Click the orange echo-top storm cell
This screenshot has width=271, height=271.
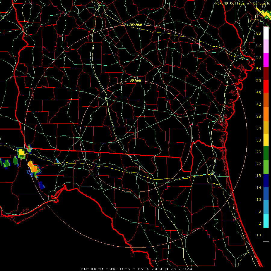33,167
